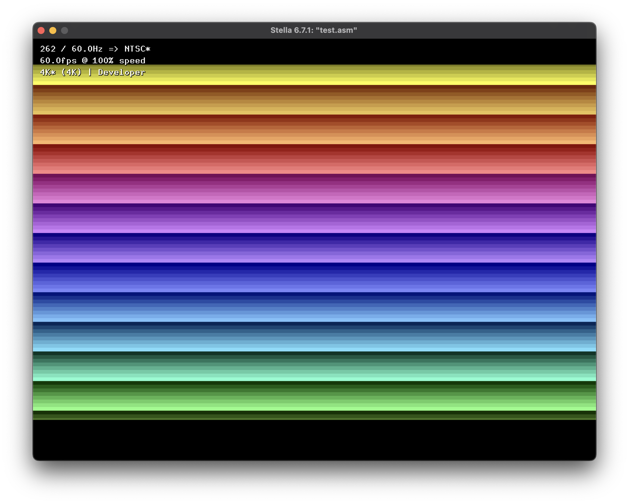Click the teal-to-mint-green band
Screen dimensions: 629x504
(314, 366)
